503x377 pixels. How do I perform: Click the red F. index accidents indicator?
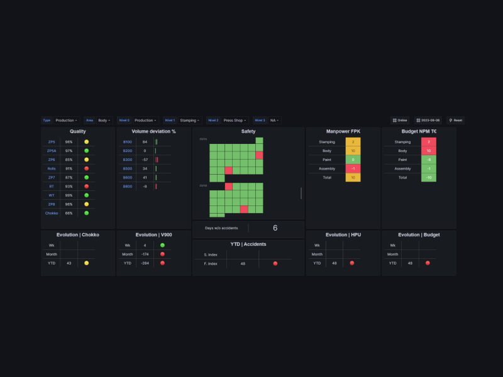pyautogui.click(x=275, y=263)
